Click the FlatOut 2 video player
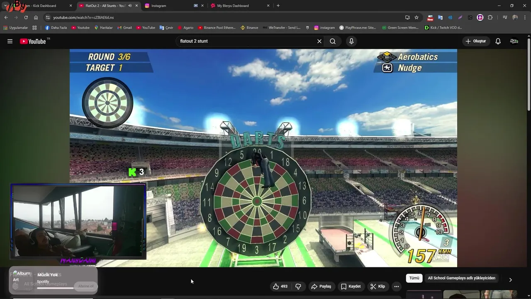531x299 pixels. coord(263,158)
